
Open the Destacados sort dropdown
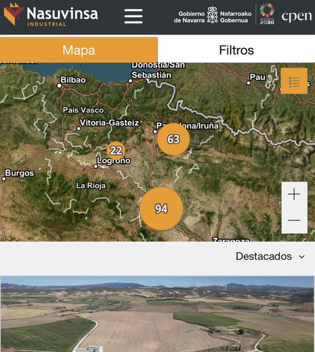point(270,256)
